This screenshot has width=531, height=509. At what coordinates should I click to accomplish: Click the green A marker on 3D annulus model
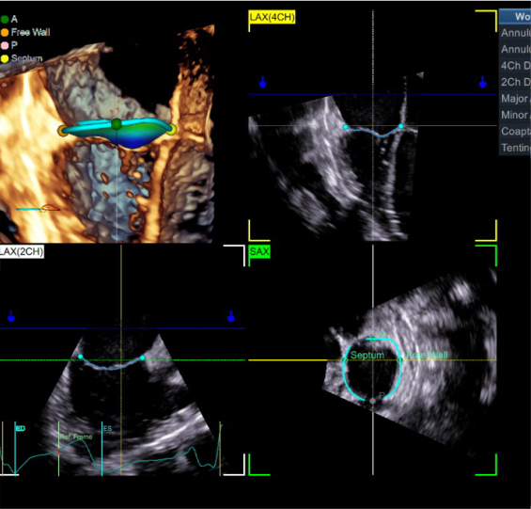117,124
